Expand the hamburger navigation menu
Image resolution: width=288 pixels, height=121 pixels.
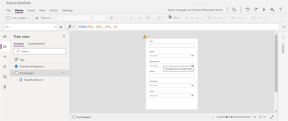pos(5,36)
